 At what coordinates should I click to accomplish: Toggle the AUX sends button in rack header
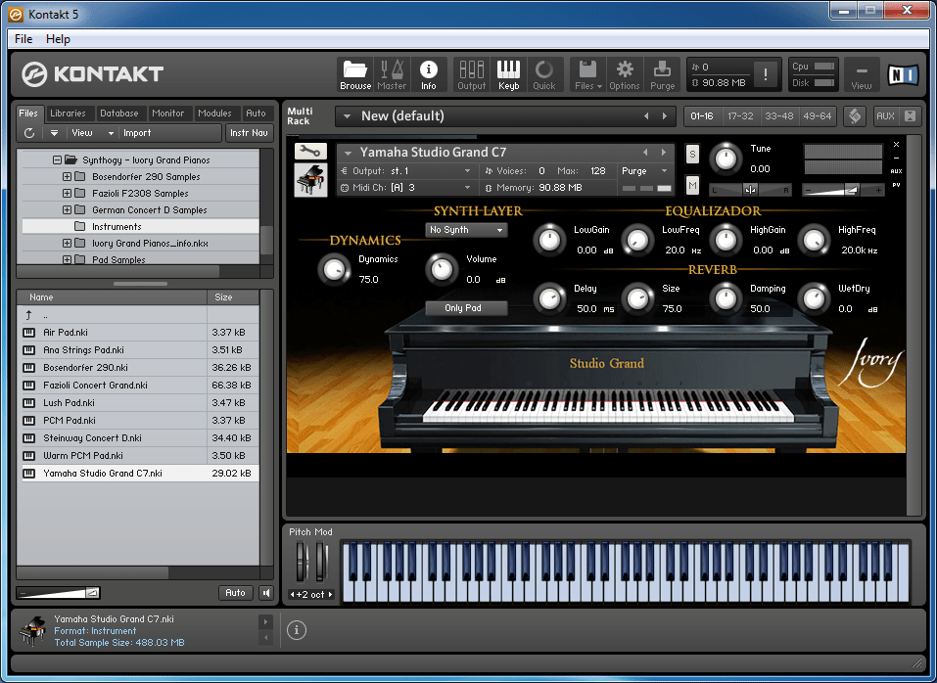885,116
